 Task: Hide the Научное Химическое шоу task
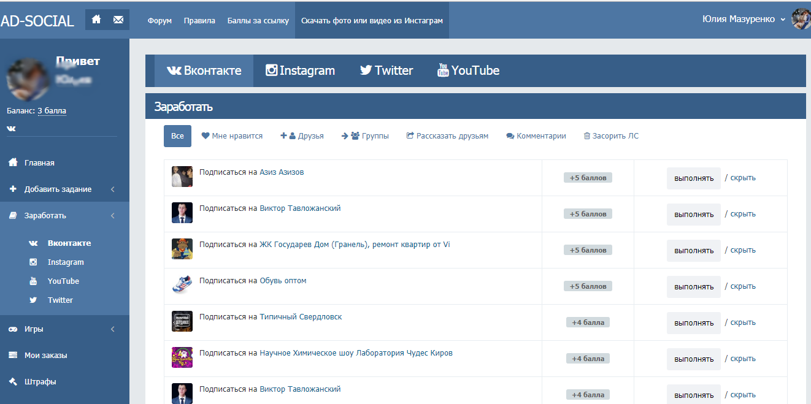(x=743, y=359)
